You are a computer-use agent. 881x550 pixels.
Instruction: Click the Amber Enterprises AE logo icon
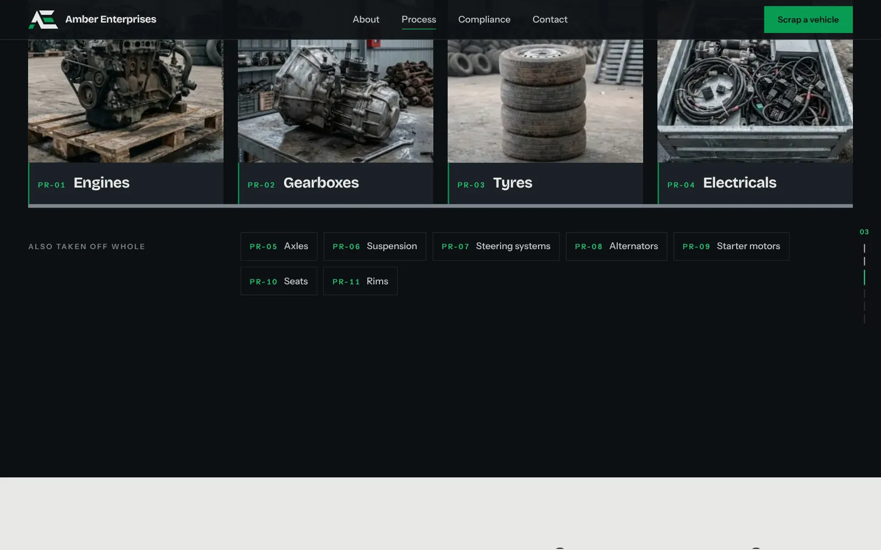pyautogui.click(x=43, y=19)
